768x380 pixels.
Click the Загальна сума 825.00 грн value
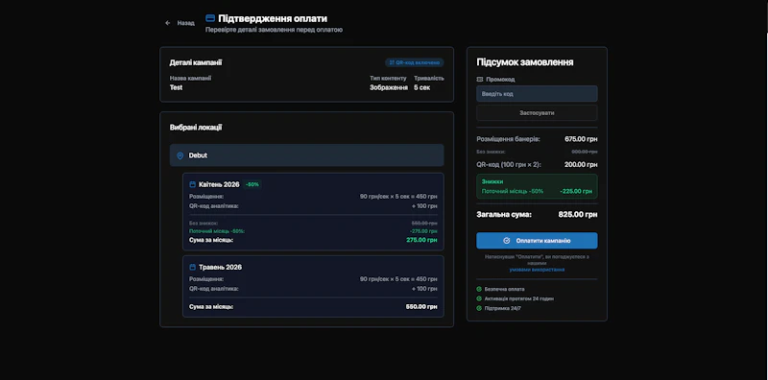point(578,215)
